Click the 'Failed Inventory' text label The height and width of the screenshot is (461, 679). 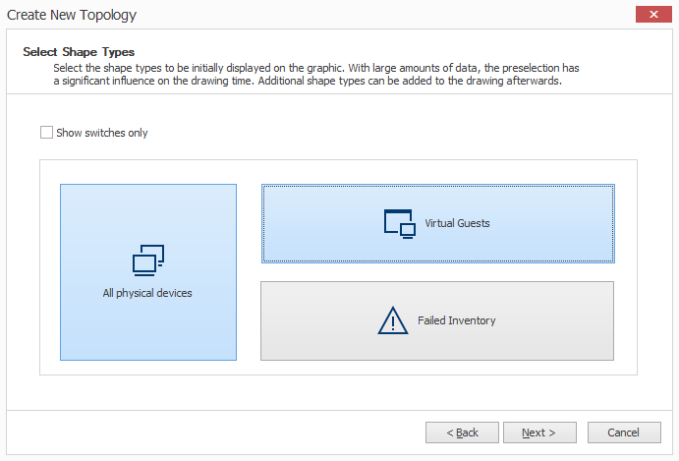click(x=456, y=320)
